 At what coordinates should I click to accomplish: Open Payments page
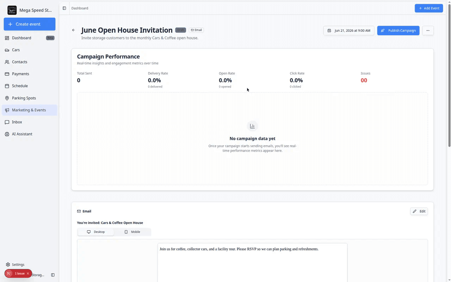30,74
